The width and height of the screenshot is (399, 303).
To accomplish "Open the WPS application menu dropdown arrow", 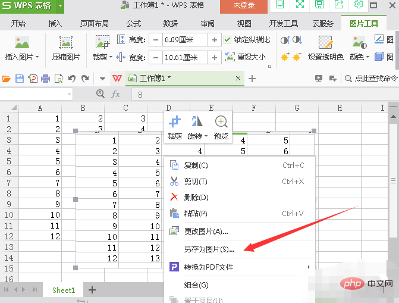I will [60, 5].
